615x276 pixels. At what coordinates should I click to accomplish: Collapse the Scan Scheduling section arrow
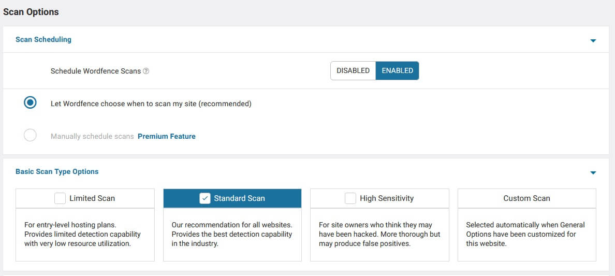coord(593,40)
